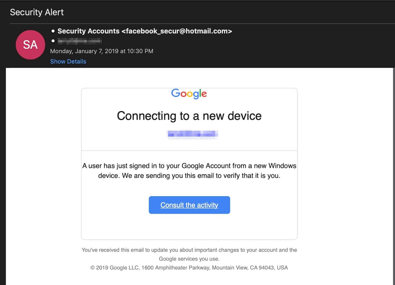Click the Monday, January 7, 2019 date
This screenshot has width=395, height=285.
(x=101, y=51)
